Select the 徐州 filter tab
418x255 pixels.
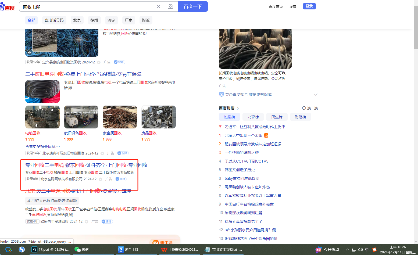tap(94, 20)
